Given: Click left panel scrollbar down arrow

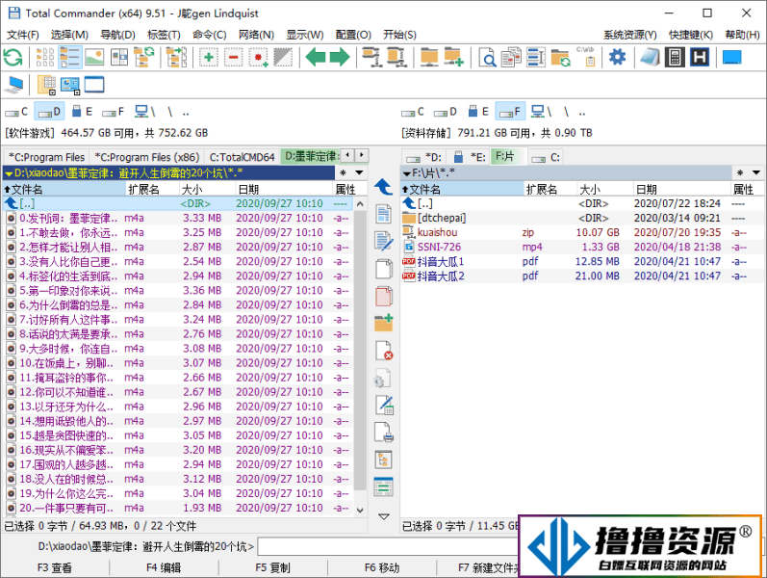Looking at the screenshot, I should point(360,510).
